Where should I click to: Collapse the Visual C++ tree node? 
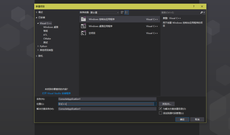38,23
